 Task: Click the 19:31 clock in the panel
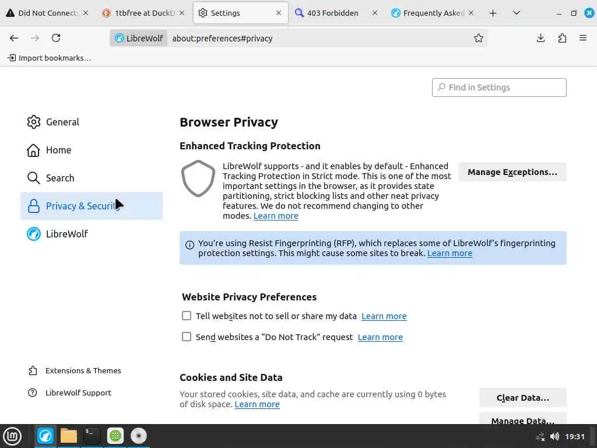[x=574, y=436]
